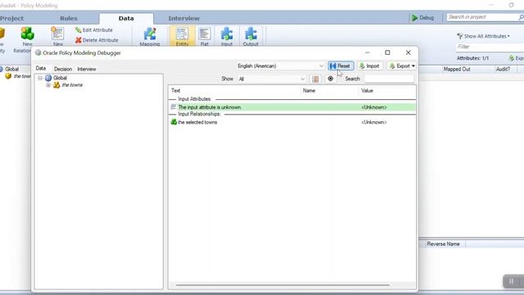Click the New attribute icon in ribbon
This screenshot has width=524, height=295.
(57, 34)
